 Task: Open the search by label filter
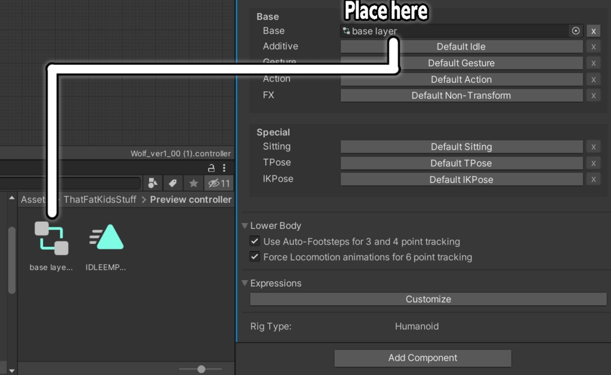point(172,183)
